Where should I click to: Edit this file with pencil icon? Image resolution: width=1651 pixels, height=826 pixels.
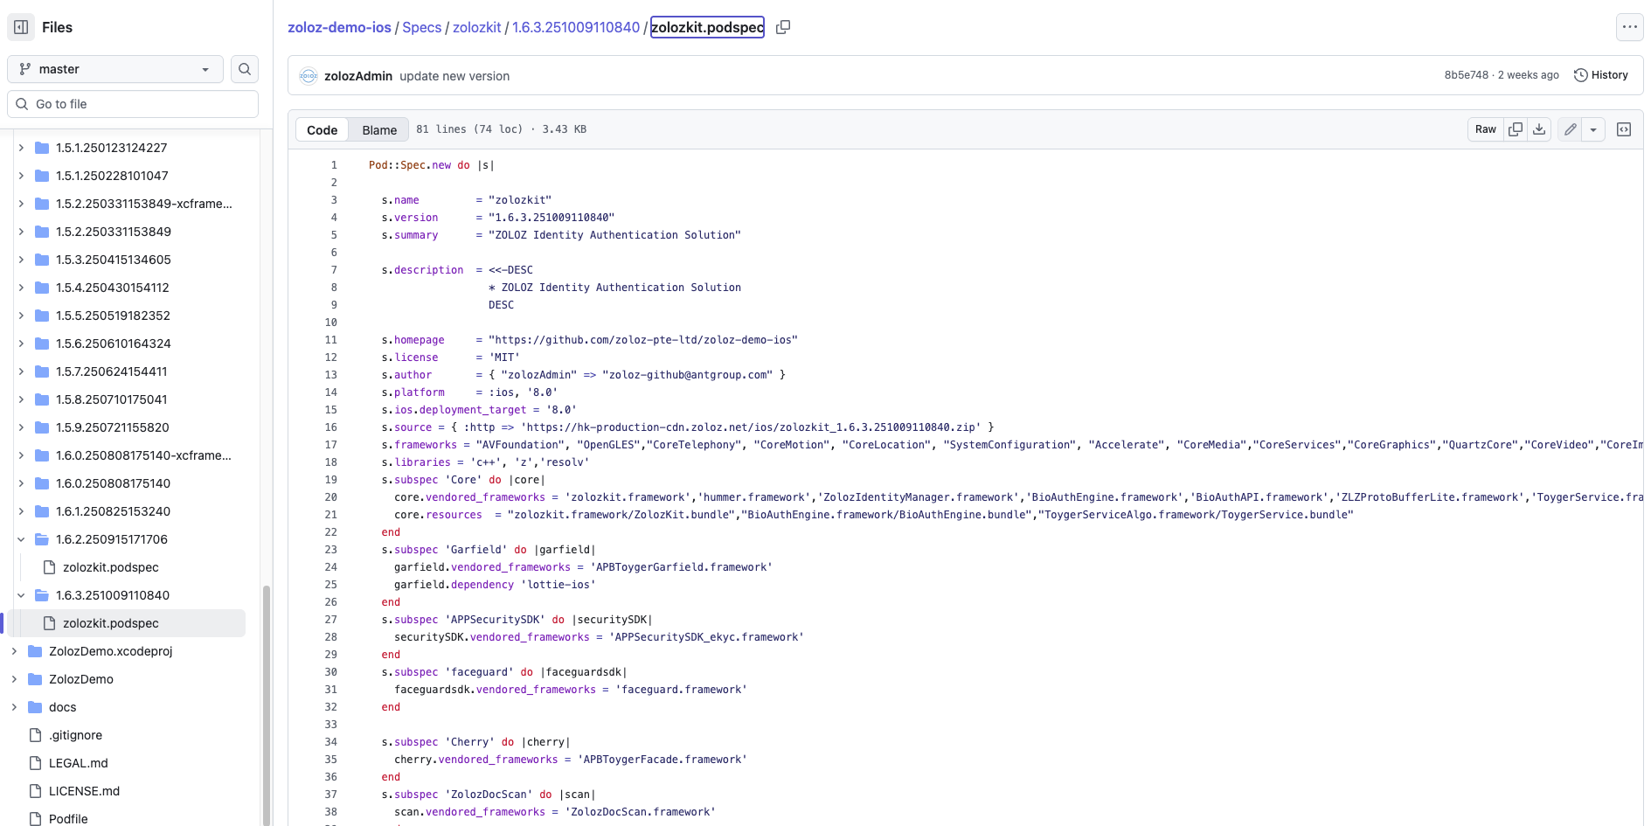tap(1571, 129)
